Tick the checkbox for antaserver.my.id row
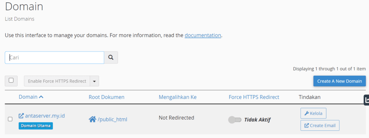Screen dimensions: 369x138 10,119
